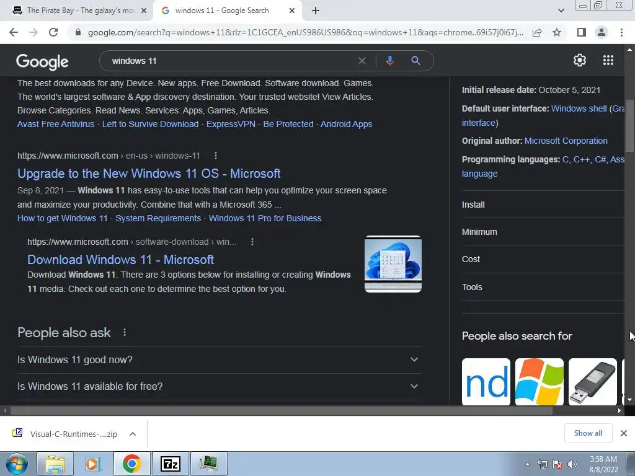Screen dimensions: 635x476
Task: Click 'Left to Survive Download' link
Action: tap(150, 124)
